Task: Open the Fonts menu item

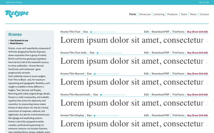Action: (133, 14)
